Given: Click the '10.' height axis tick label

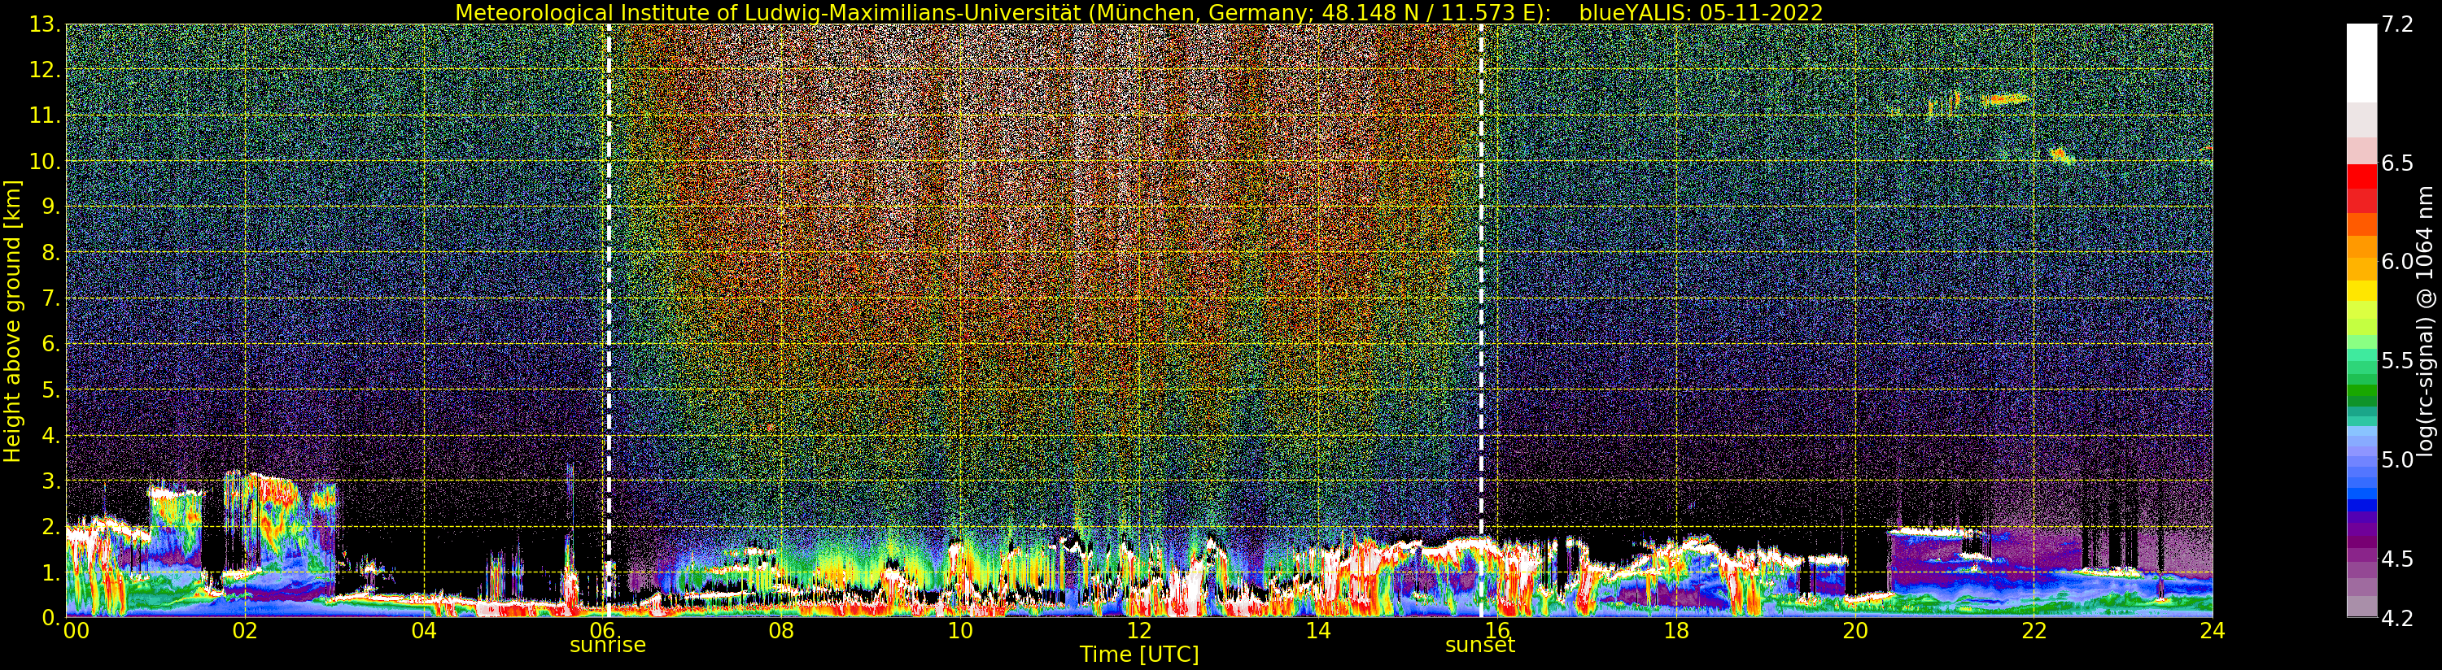Looking at the screenshot, I should 46,161.
